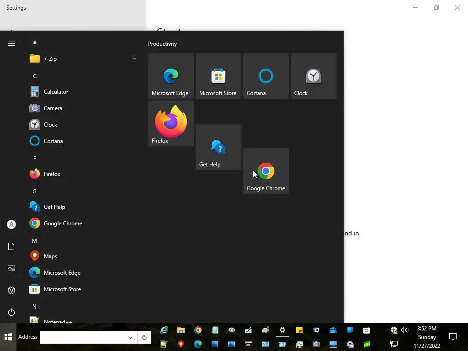
Task: Launch Google Chrome from the app list
Action: [x=84, y=223]
